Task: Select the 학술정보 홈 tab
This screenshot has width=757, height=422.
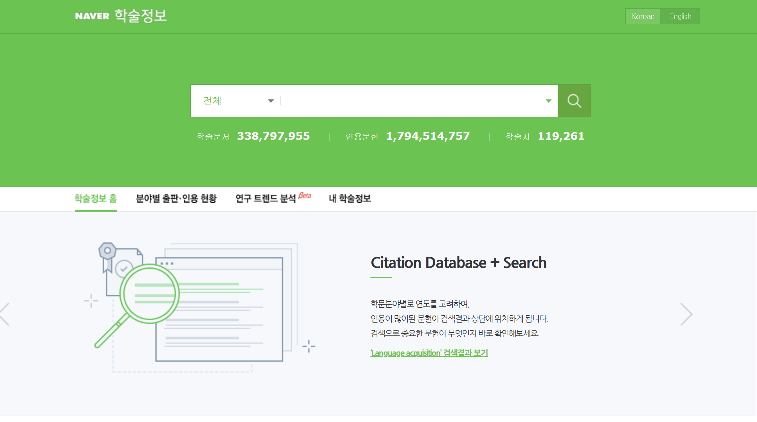Action: tap(96, 198)
